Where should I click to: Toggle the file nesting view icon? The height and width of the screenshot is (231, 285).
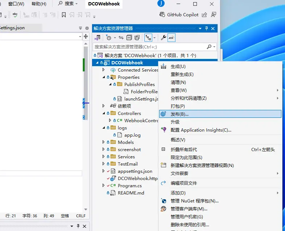point(148,38)
